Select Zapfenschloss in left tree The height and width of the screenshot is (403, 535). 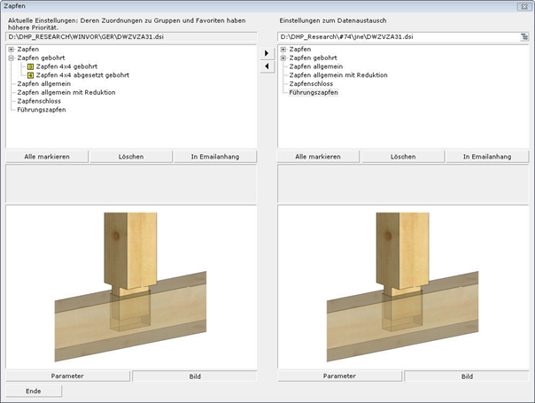click(x=38, y=101)
